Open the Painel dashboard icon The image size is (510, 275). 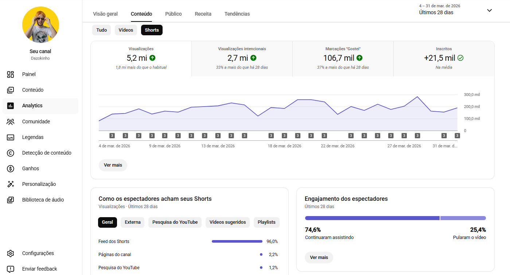pos(11,74)
